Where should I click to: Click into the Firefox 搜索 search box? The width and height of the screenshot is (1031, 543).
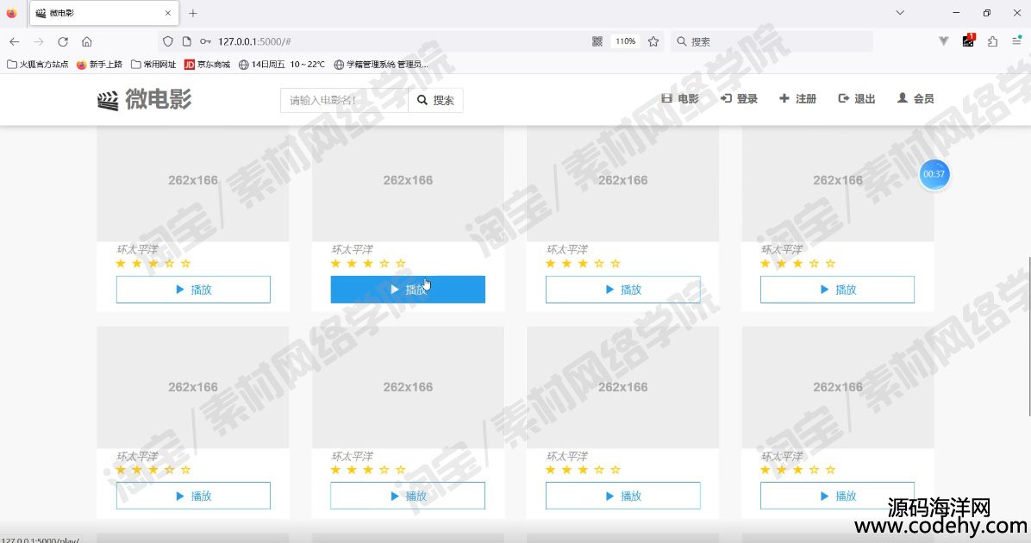772,41
